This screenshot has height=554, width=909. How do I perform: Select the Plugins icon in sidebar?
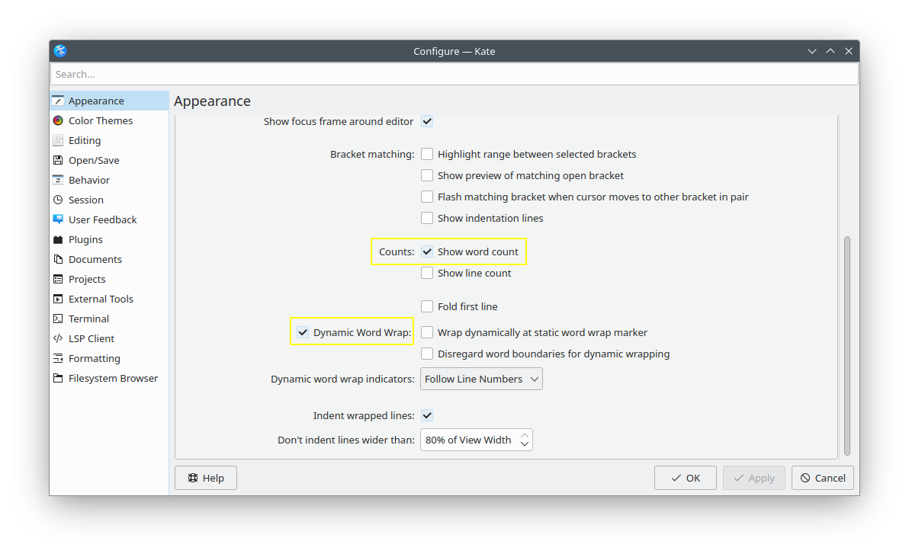tap(58, 239)
